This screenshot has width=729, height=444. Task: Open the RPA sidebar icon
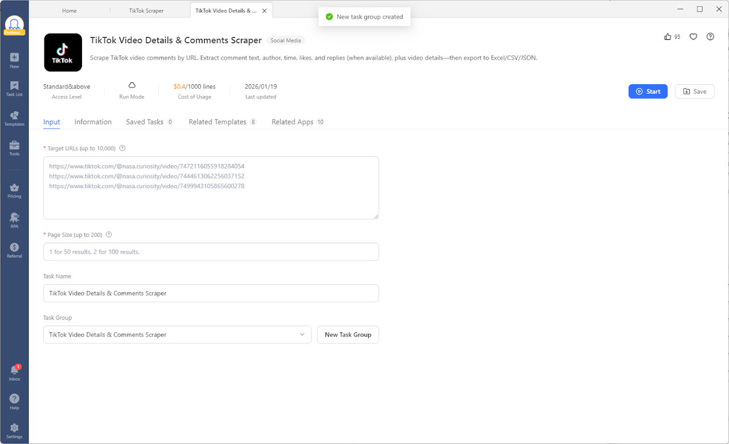click(14, 220)
